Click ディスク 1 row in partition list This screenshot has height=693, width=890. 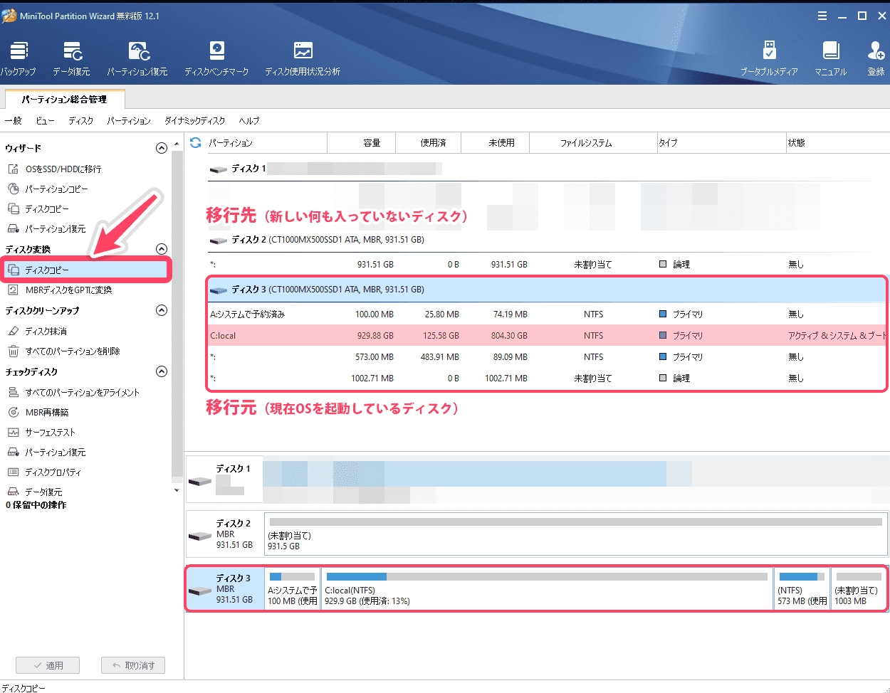pos(548,169)
